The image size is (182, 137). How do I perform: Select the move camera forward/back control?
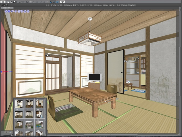click(12, 11)
